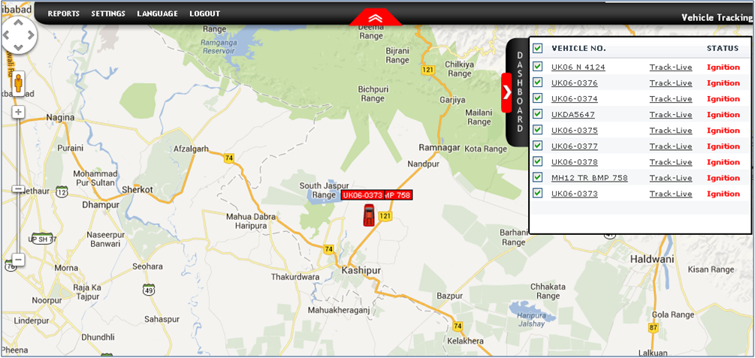Zoom out with the minus button
The image size is (755, 358).
pyautogui.click(x=18, y=260)
